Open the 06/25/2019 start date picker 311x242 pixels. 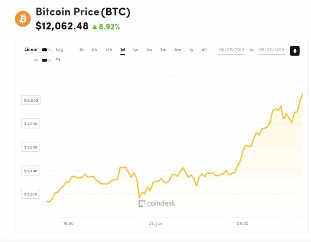pos(231,50)
